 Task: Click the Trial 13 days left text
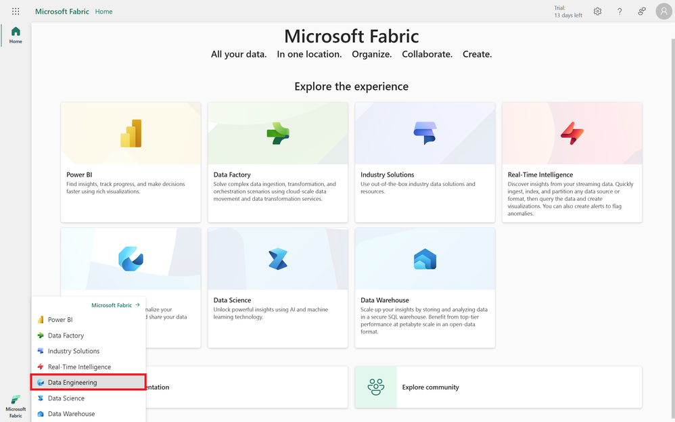point(568,11)
